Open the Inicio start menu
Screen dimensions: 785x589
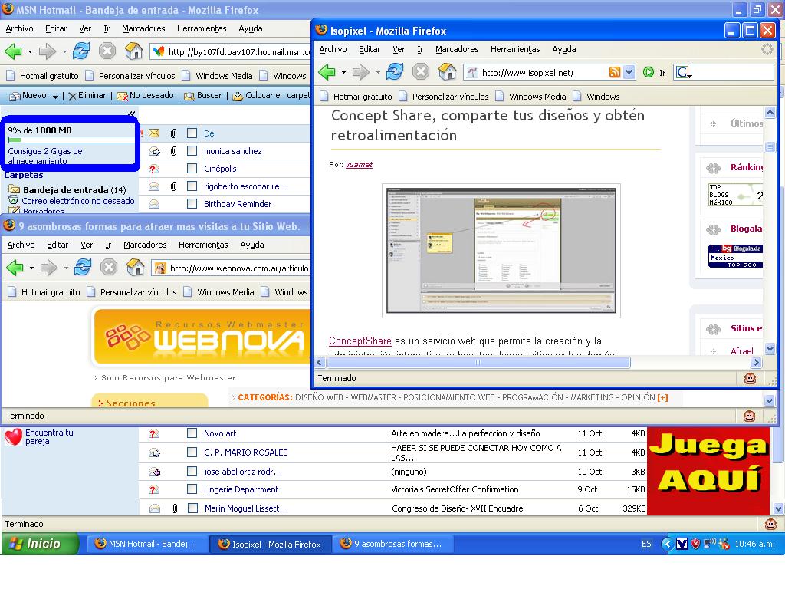(40, 544)
